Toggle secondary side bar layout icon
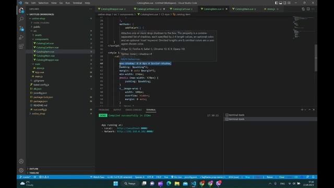 point(285,3)
